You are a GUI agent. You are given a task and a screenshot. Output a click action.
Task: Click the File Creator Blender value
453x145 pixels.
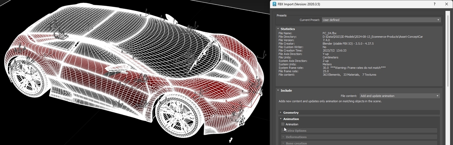pos(348,44)
